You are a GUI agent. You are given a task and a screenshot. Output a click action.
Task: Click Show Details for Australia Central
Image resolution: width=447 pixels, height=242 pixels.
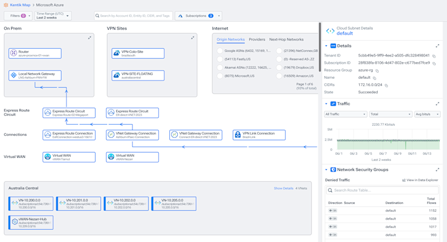click(x=283, y=188)
